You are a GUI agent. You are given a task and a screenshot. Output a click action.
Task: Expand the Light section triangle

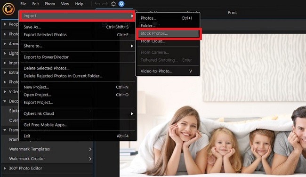pos(5,53)
